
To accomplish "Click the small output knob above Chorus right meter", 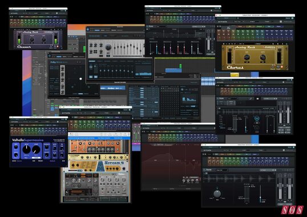I will coord(280,50).
